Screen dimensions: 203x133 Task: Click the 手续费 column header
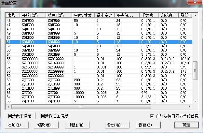pyautogui.click(x=149, y=15)
